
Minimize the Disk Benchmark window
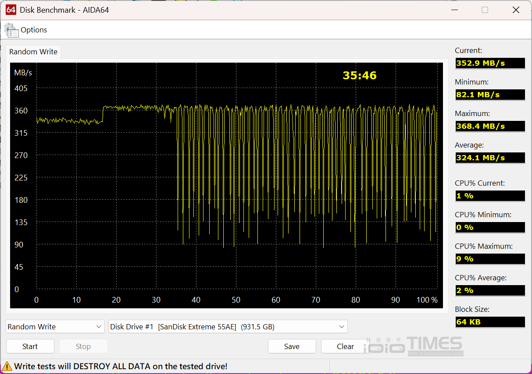(x=453, y=10)
